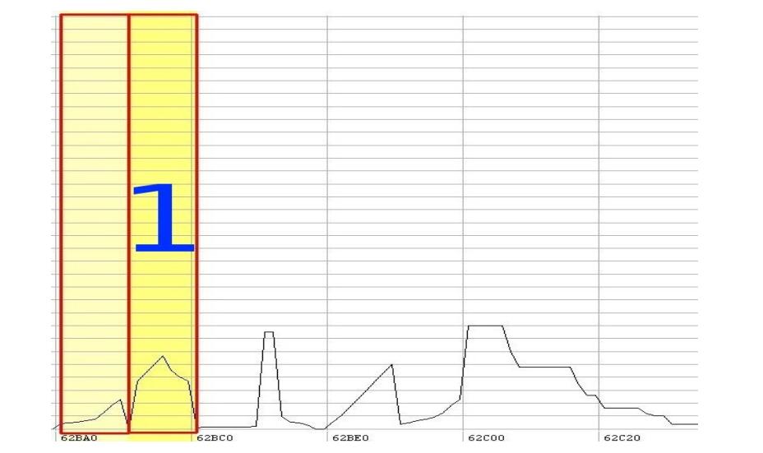Image resolution: width=763 pixels, height=453 pixels.
Task: Select the highest plateau just after 62C00
Action: pyautogui.click(x=485, y=326)
